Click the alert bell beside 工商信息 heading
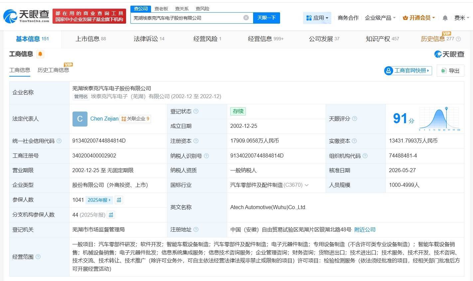The width and height of the screenshot is (473, 281). (40, 54)
